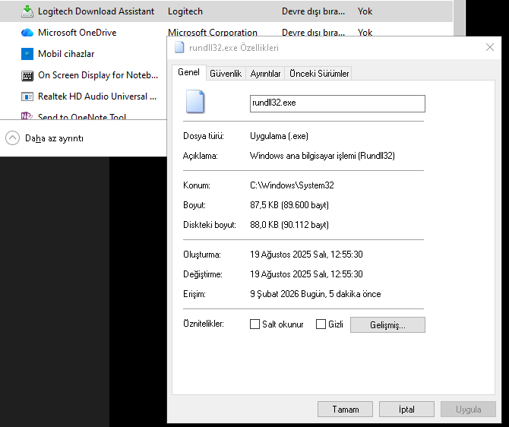Screen dimensions: 509x427
Task: Click Logitech row's Devre dışı status
Action: [313, 11]
